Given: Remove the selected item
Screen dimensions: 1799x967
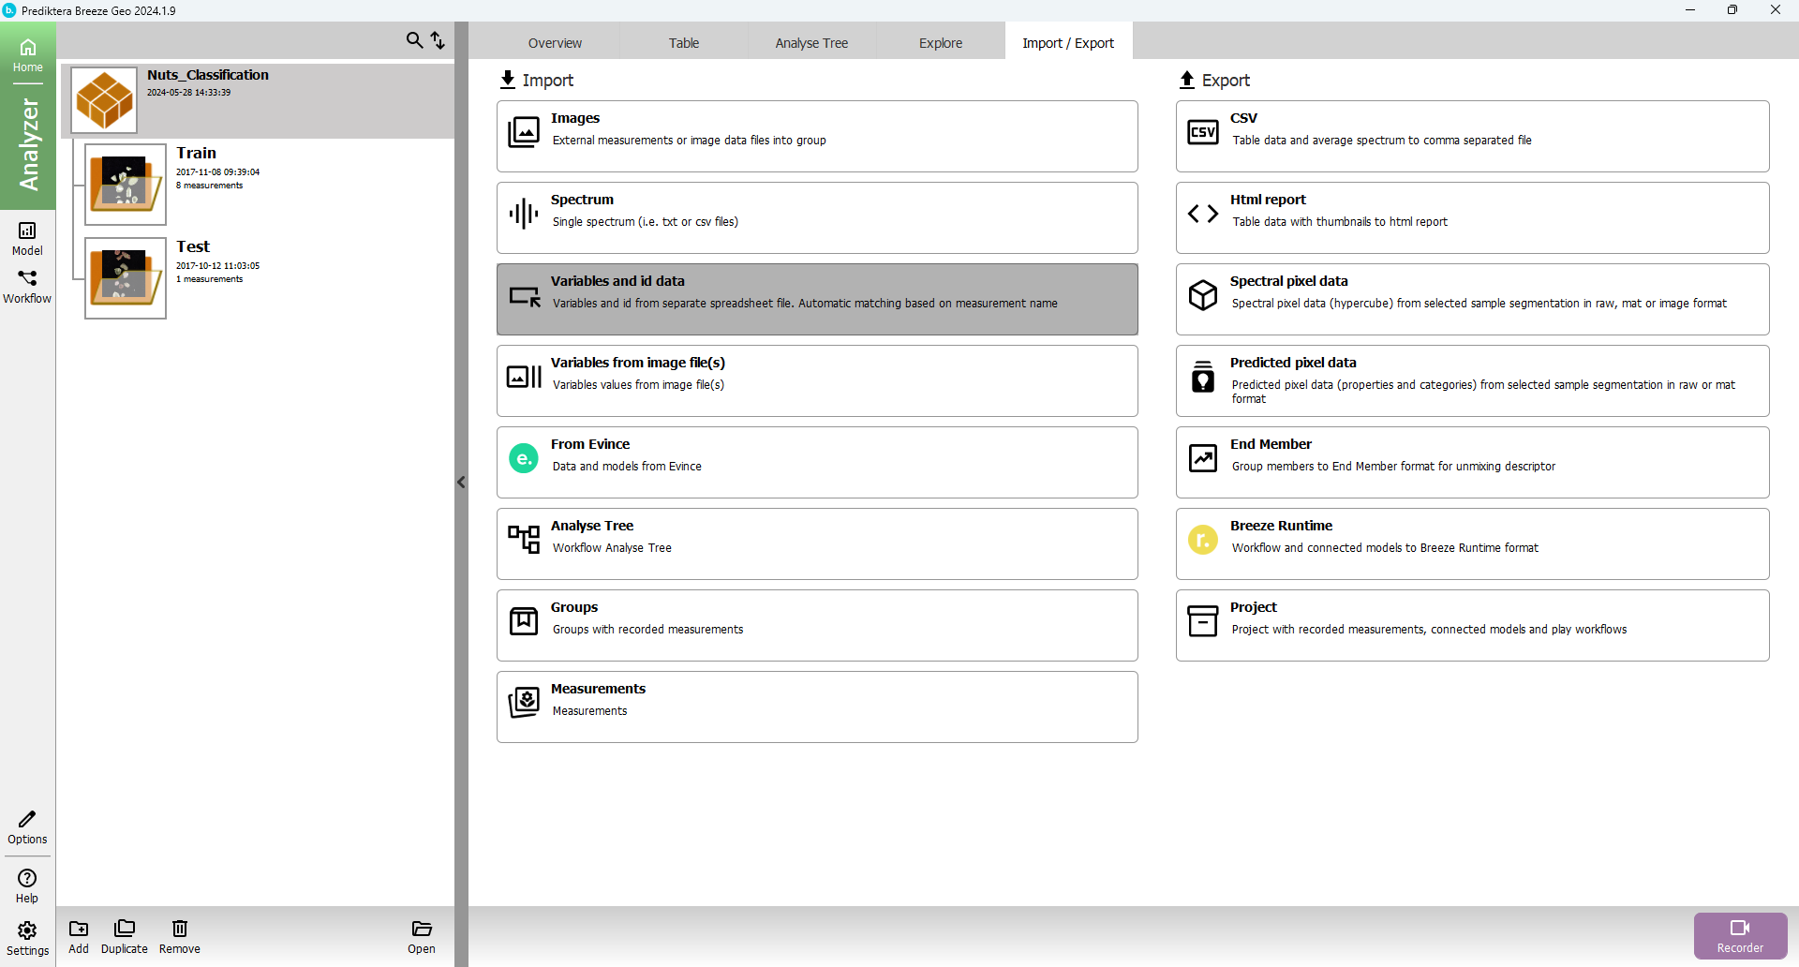Looking at the screenshot, I should coord(179,936).
